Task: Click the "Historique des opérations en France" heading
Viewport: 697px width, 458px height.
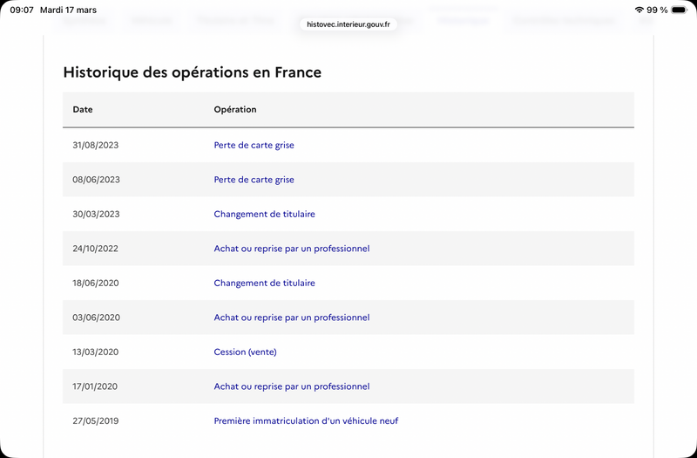Action: click(x=193, y=72)
